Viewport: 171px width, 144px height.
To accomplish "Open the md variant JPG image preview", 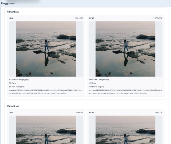I will (46, 130).
